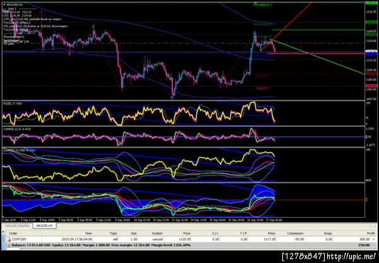Click the open price 1120.05
The width and height of the screenshot is (379, 263).
186,240
